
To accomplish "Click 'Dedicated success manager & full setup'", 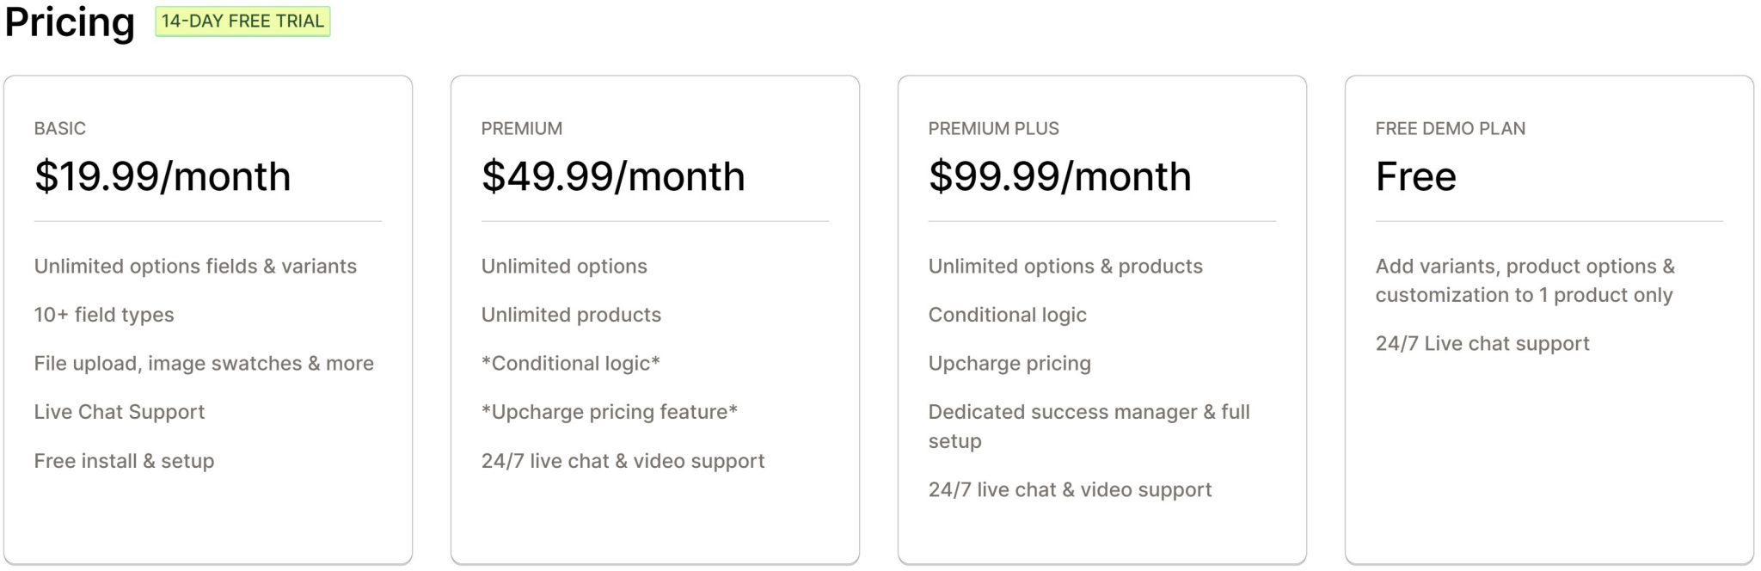I will pyautogui.click(x=1089, y=427).
